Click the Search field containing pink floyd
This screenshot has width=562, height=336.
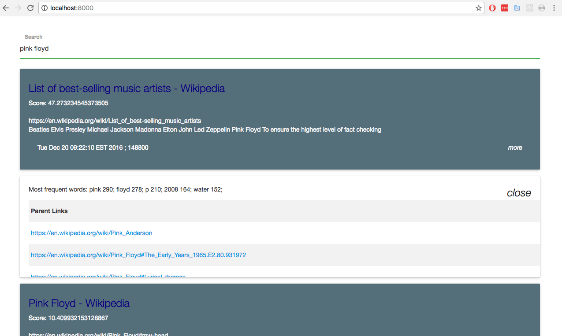point(280,49)
